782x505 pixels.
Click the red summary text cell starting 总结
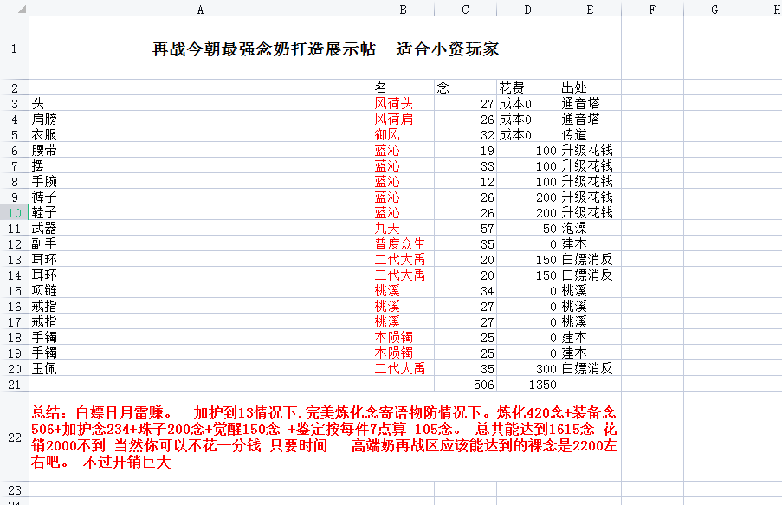[x=325, y=437]
